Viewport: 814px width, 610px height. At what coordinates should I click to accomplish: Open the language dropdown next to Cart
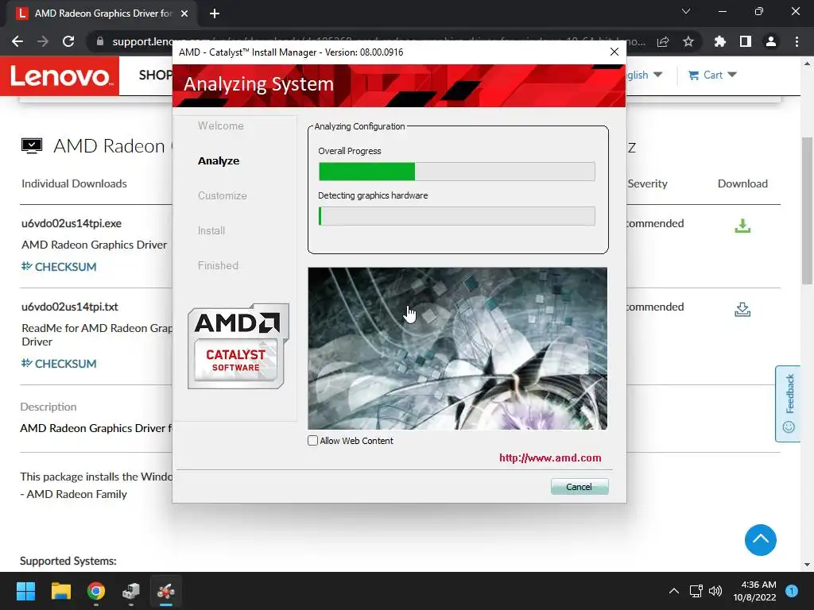coord(644,75)
